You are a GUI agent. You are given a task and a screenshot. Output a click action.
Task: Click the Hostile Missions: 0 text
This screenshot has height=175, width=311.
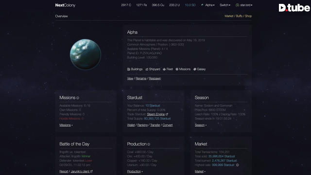71,119
